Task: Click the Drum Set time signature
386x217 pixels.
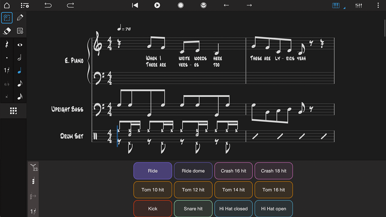Action: click(x=110, y=136)
